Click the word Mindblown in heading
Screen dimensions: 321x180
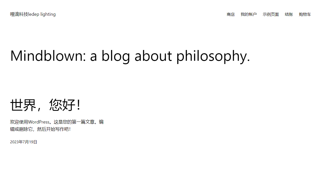coord(46,55)
